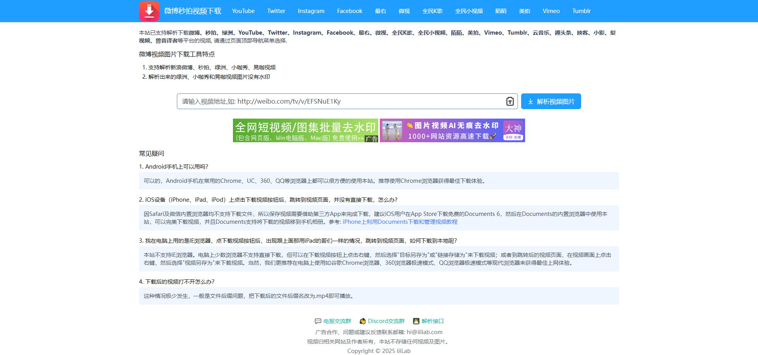Image resolution: width=758 pixels, height=355 pixels.
Task: Click the Discord交流群 link
Action: [386, 321]
